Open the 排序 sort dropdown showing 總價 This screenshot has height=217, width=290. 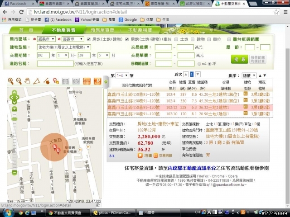pyautogui.click(x=249, y=75)
